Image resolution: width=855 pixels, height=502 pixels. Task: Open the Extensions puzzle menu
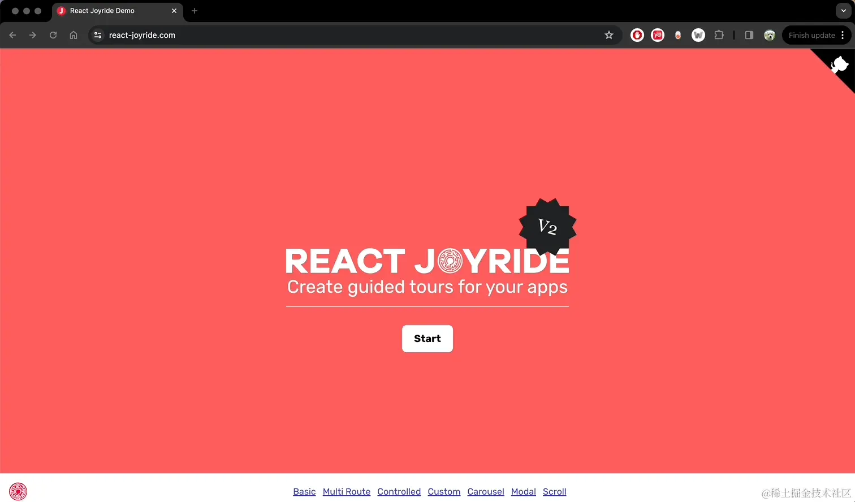click(719, 35)
